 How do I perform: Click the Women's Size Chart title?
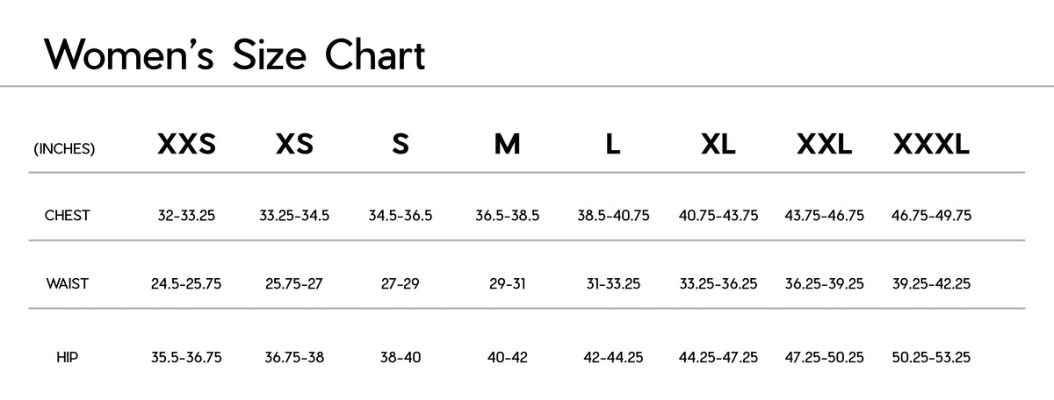point(235,55)
